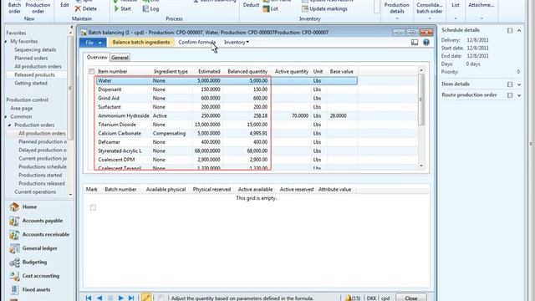Collapse the Production orders tree node

[9, 125]
